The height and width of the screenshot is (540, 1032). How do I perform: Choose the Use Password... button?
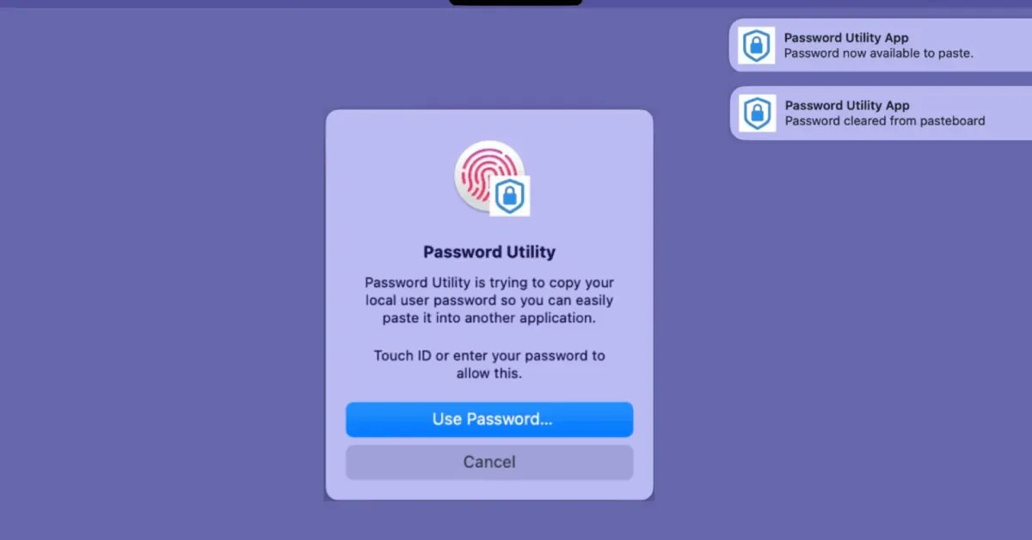(x=489, y=420)
